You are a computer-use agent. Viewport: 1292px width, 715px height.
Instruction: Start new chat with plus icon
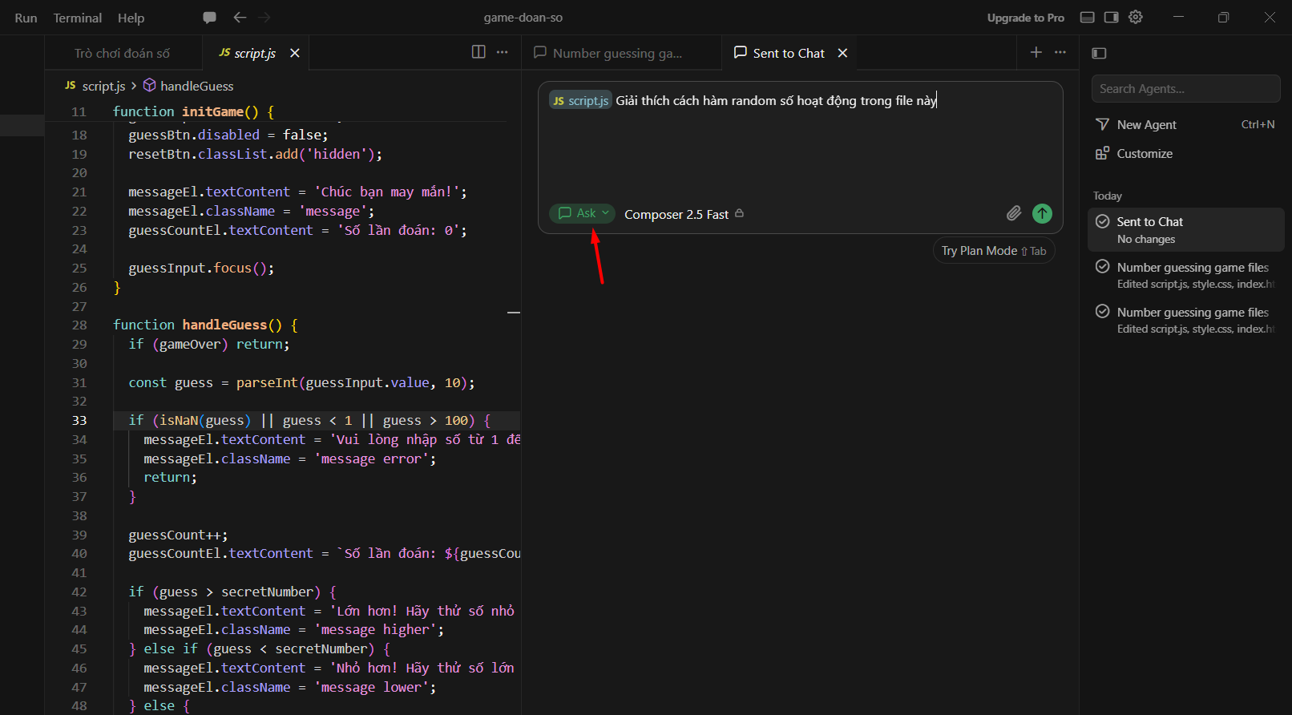pyautogui.click(x=1036, y=52)
